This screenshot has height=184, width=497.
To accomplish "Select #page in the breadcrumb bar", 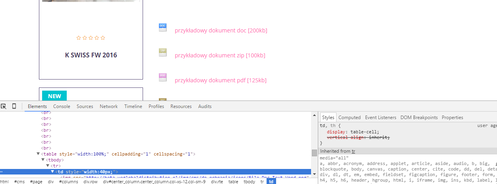I will [36, 182].
